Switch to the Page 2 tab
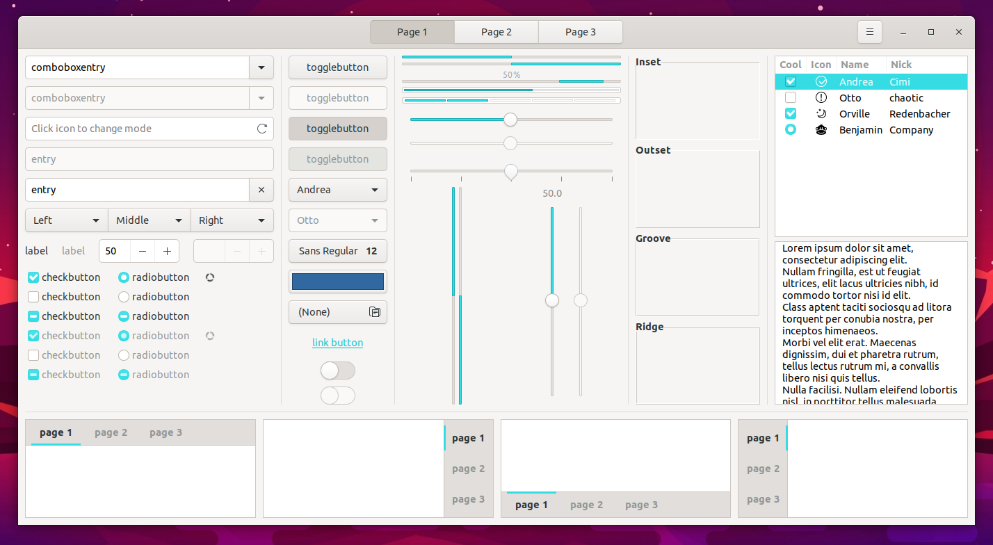This screenshot has height=545, width=993. 496,31
